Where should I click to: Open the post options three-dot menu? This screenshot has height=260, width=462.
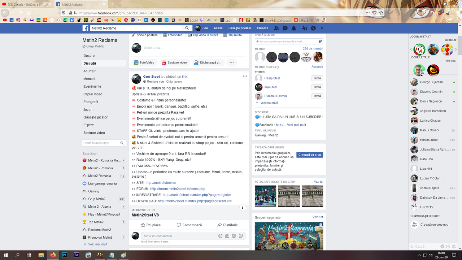(x=245, y=76)
